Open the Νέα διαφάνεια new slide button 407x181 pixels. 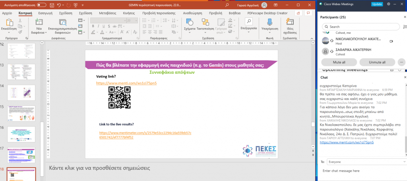[39, 25]
